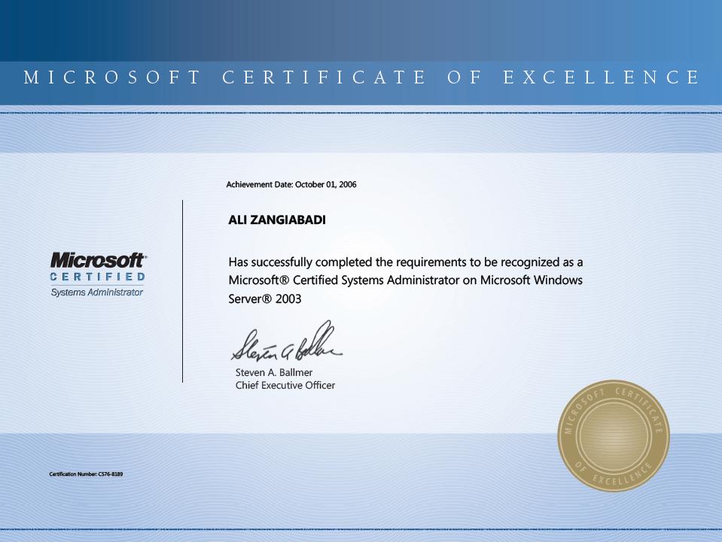The width and height of the screenshot is (722, 542).
Task: Click the word MICROSOFT in the header
Action: pos(112,77)
